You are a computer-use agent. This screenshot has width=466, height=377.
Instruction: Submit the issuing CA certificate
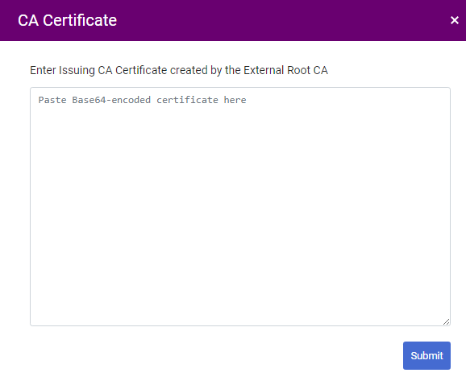tap(426, 355)
